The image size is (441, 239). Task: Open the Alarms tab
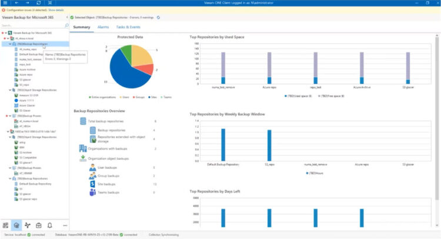pos(103,27)
